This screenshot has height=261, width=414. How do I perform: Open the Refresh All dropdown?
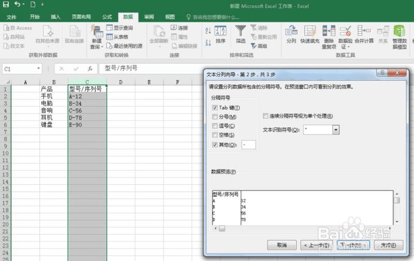coord(159,36)
